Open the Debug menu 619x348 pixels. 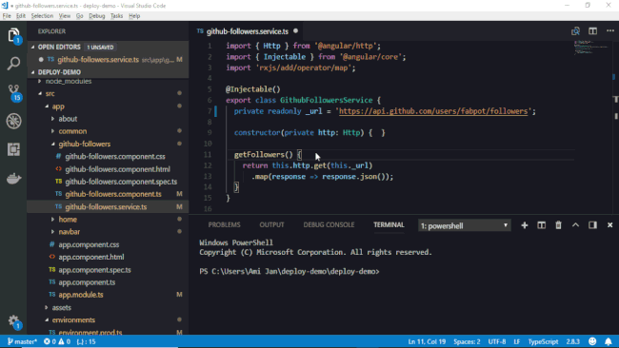97,16
